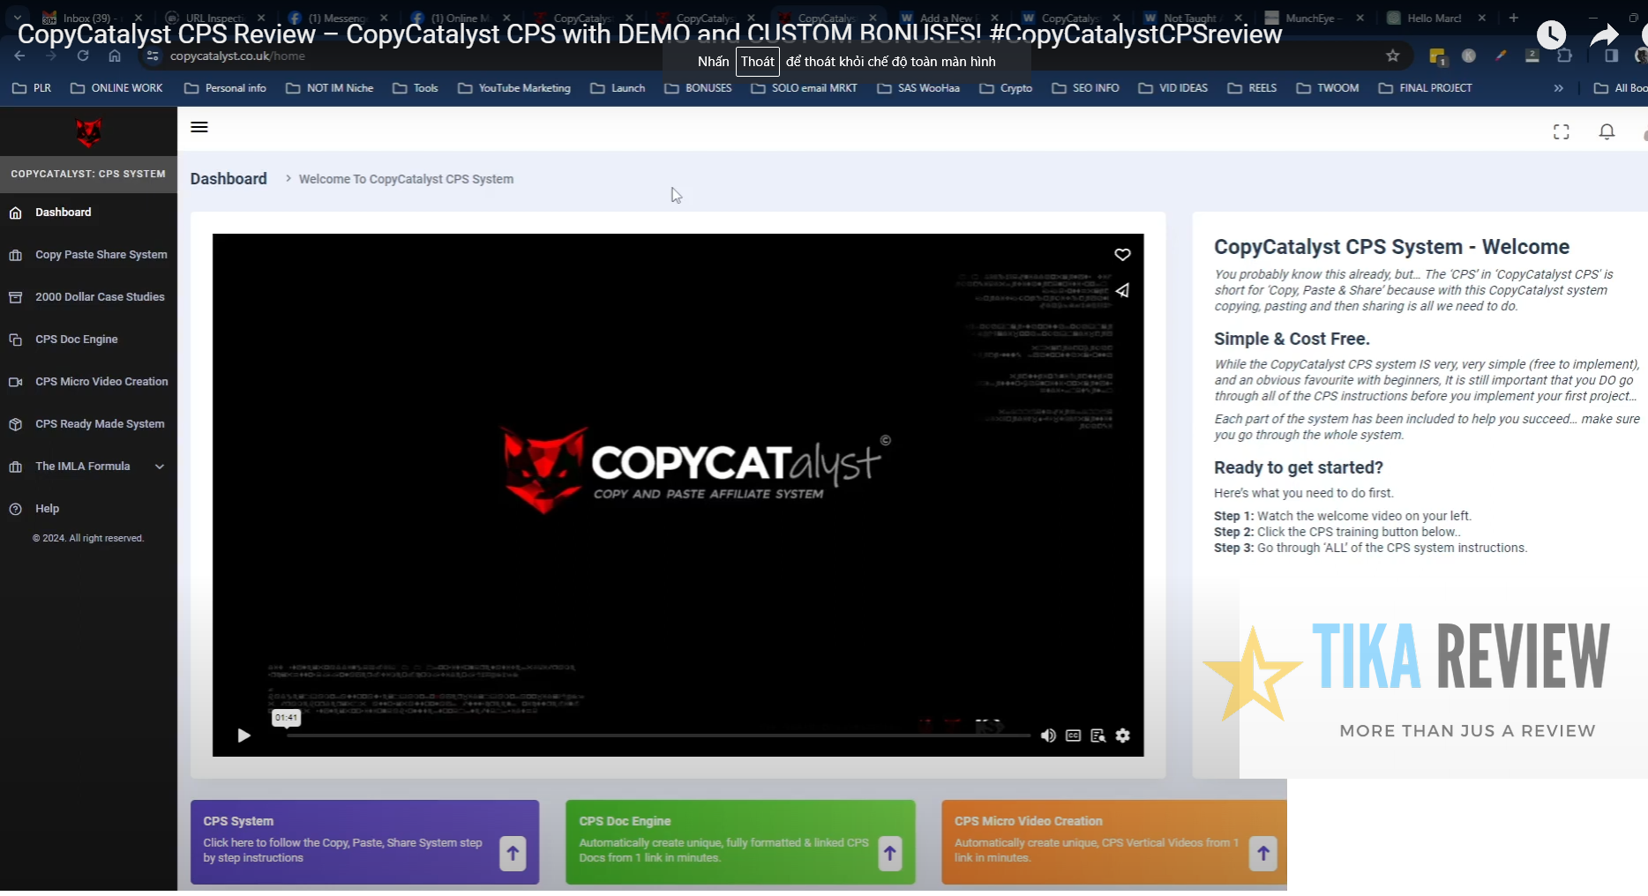Select CPS Doc Engine in sidebar
The width and height of the screenshot is (1648, 896).
pos(76,339)
